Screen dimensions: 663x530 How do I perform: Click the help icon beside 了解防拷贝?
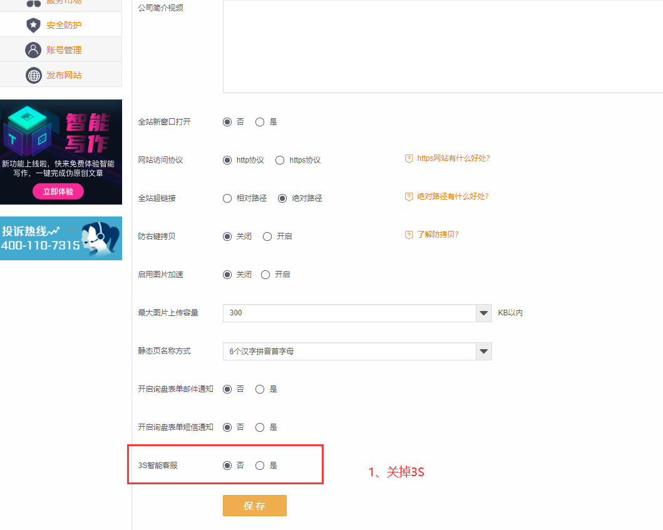[x=409, y=235]
